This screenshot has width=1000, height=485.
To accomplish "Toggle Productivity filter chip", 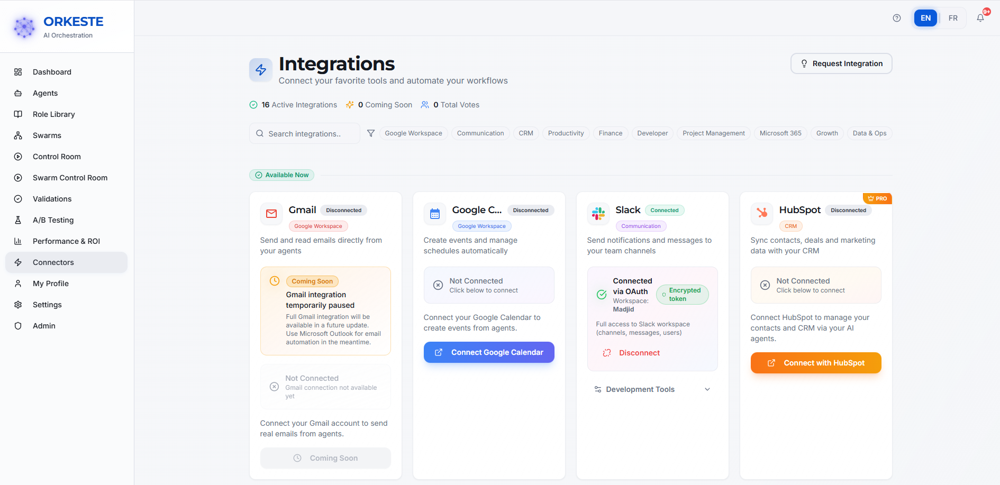I will click(566, 133).
